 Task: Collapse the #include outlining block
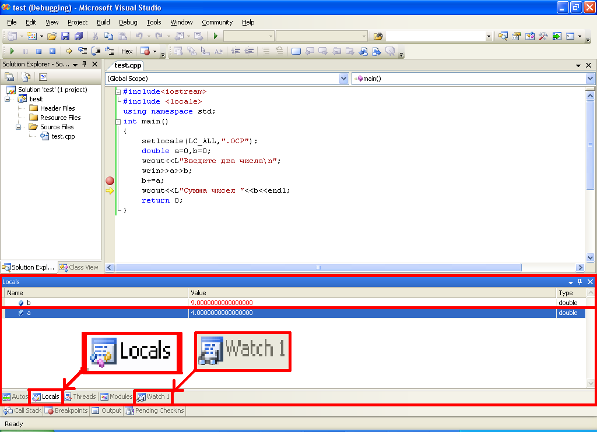click(118, 91)
